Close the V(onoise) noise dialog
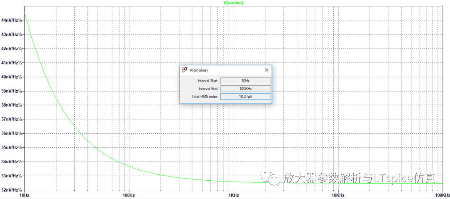 (x=266, y=70)
